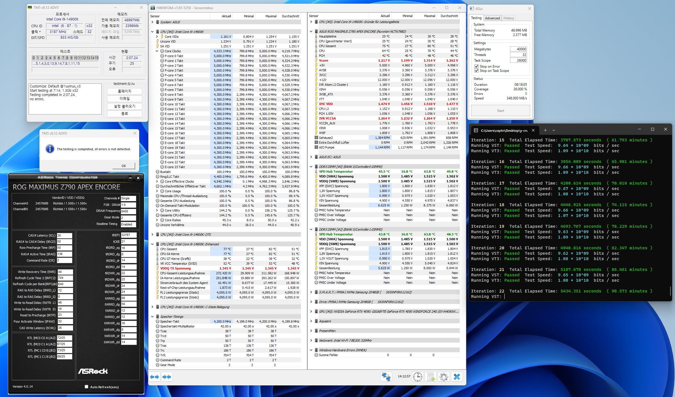Enable Auto Refresh(sec) checkbox
Image resolution: width=675 pixels, height=397 pixels.
point(86,386)
